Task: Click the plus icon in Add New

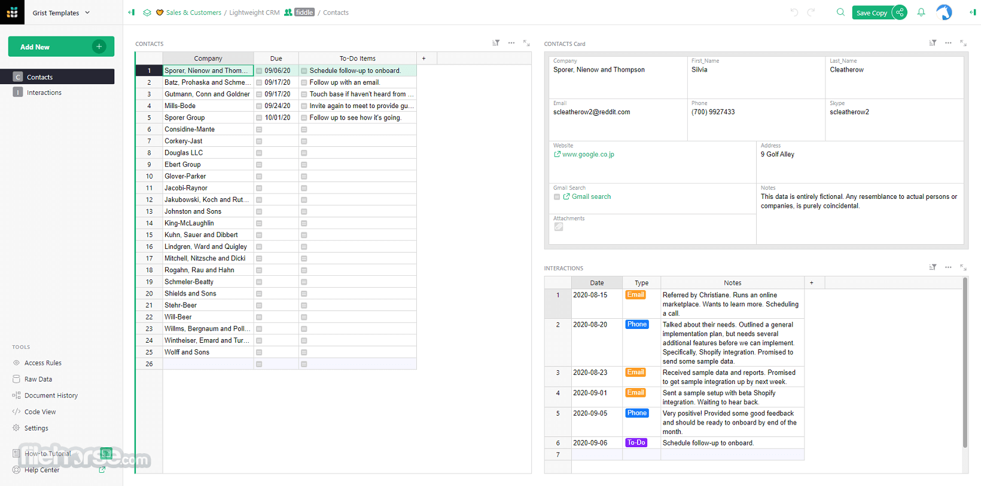Action: click(99, 47)
